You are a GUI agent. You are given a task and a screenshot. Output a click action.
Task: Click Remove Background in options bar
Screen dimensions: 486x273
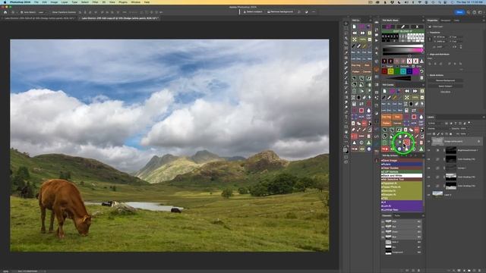(x=280, y=12)
